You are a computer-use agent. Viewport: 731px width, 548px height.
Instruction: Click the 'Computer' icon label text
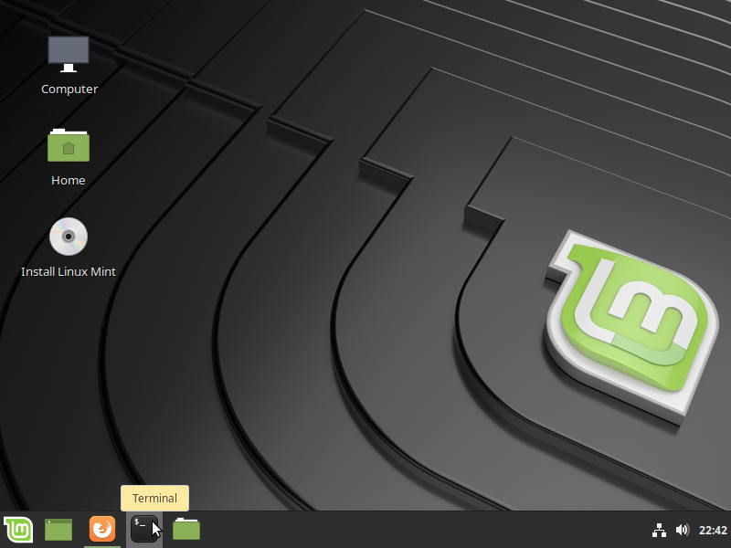69,89
